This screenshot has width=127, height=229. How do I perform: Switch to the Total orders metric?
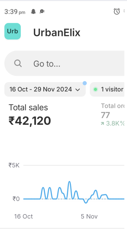pyautogui.click(x=113, y=106)
